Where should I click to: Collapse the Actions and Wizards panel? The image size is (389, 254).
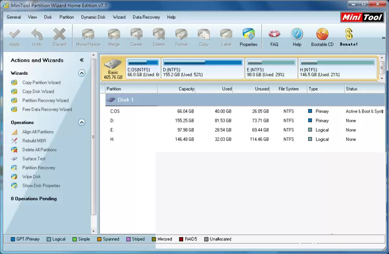click(x=82, y=60)
